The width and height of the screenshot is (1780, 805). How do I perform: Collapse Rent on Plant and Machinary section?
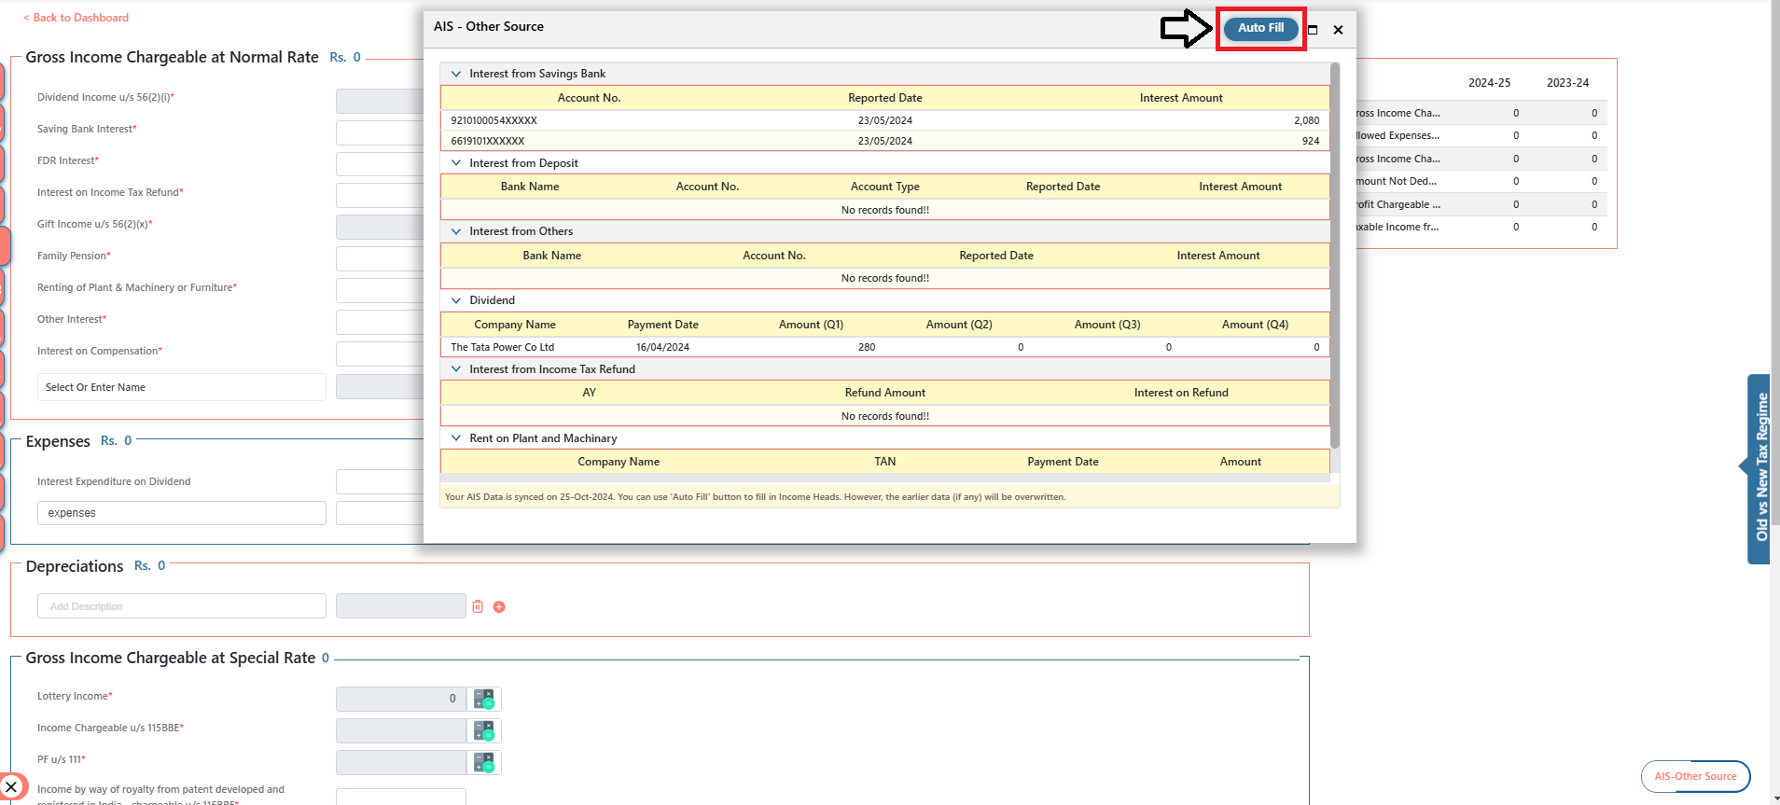456,438
